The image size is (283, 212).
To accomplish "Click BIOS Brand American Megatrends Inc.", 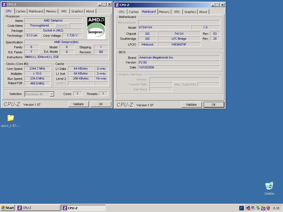I will 179,57.
